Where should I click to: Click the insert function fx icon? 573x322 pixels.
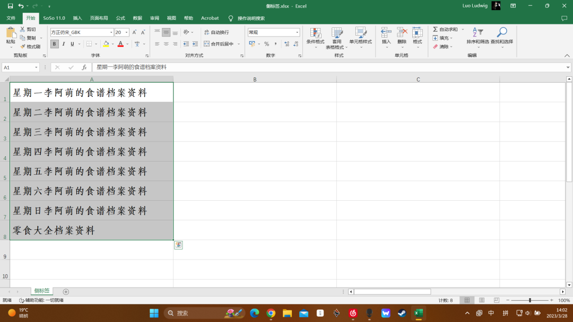(x=84, y=67)
